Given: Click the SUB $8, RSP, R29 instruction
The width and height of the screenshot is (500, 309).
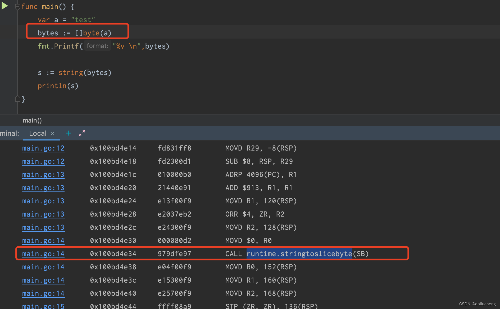Looking at the screenshot, I should pos(259,161).
